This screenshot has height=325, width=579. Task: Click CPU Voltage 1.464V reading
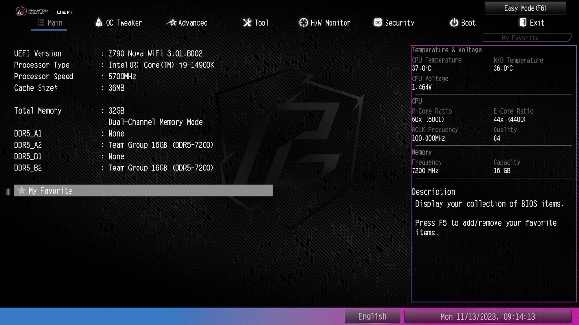point(422,87)
